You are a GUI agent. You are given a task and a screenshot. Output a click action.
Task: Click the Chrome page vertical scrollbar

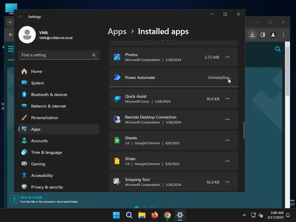287,71
